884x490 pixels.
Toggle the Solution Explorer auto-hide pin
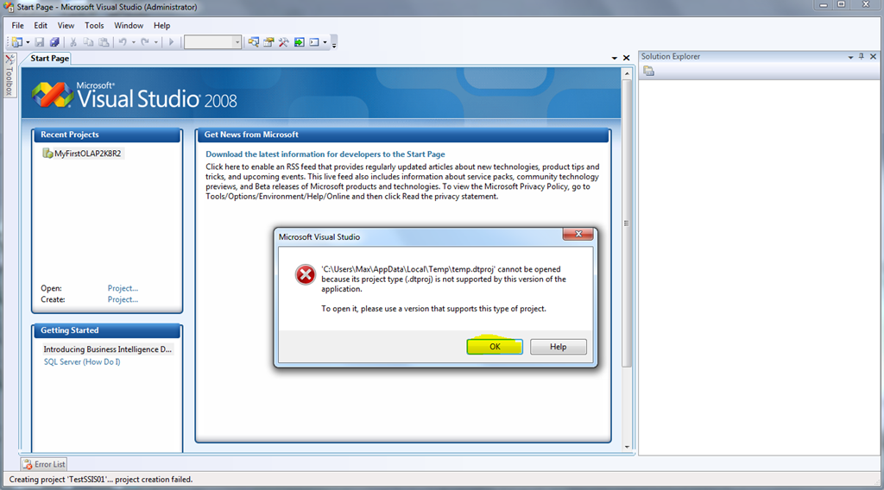pyautogui.click(x=862, y=56)
